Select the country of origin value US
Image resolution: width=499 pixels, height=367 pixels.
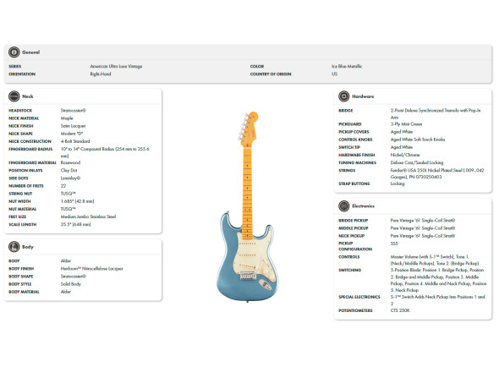click(x=334, y=74)
